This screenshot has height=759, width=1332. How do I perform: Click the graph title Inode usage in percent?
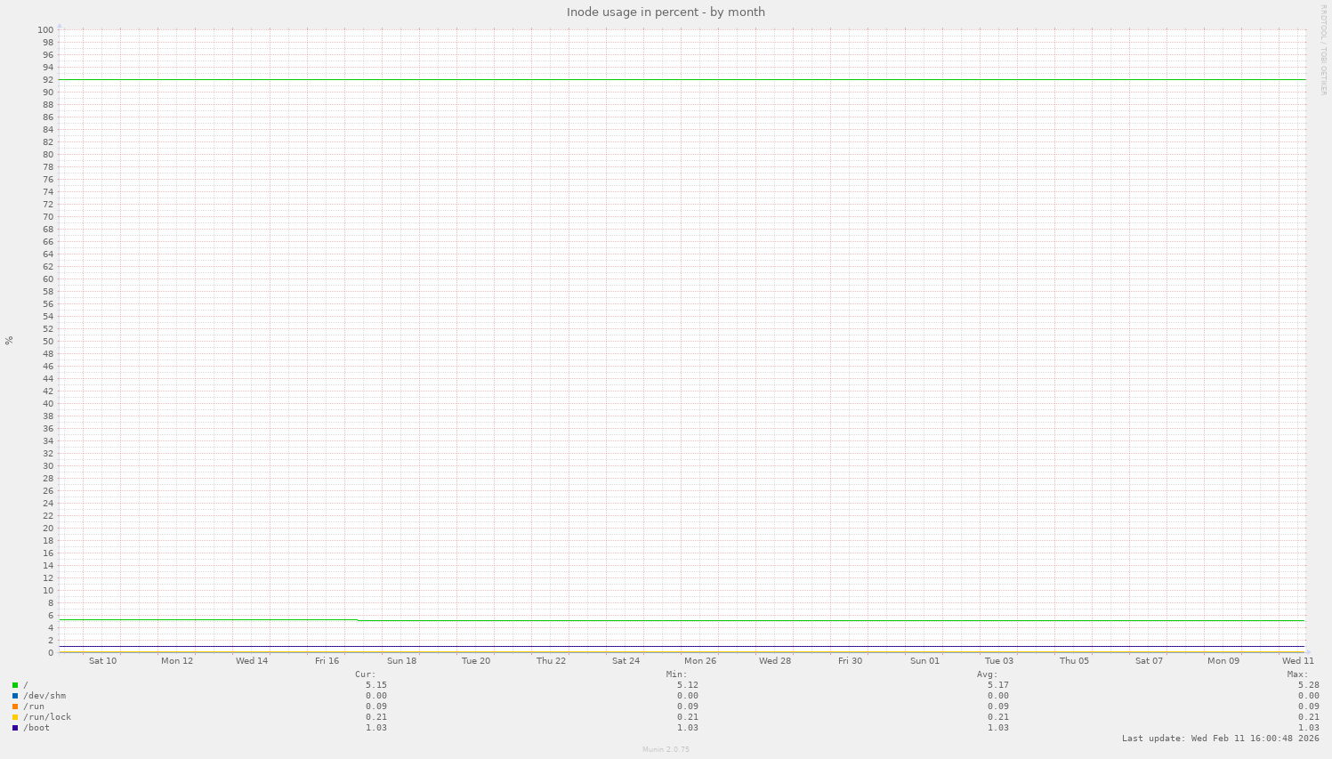[666, 12]
